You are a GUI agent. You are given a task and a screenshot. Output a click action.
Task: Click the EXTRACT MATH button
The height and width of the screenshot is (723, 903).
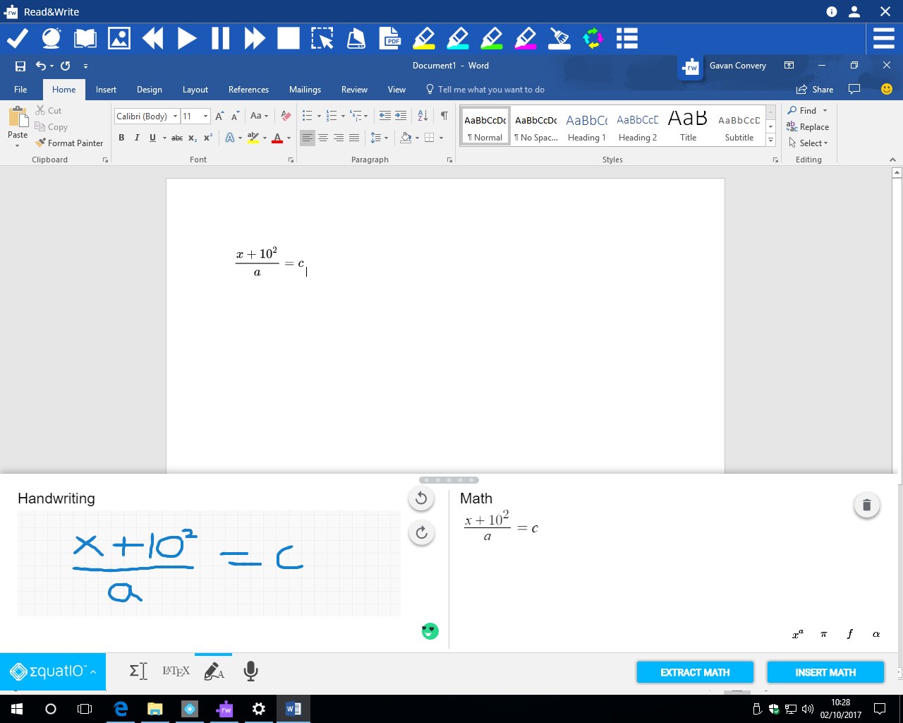click(x=694, y=672)
